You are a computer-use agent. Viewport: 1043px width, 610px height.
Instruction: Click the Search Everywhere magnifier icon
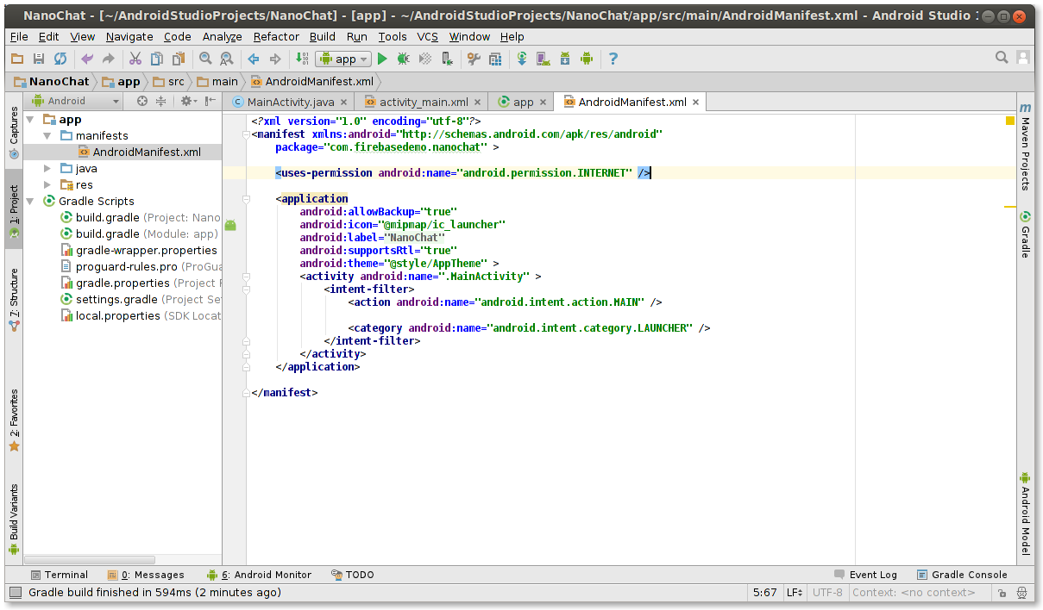tap(1002, 58)
